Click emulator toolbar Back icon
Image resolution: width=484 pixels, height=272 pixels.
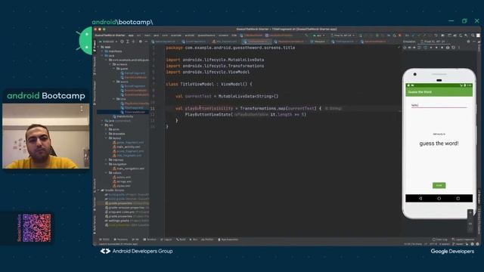(431, 48)
